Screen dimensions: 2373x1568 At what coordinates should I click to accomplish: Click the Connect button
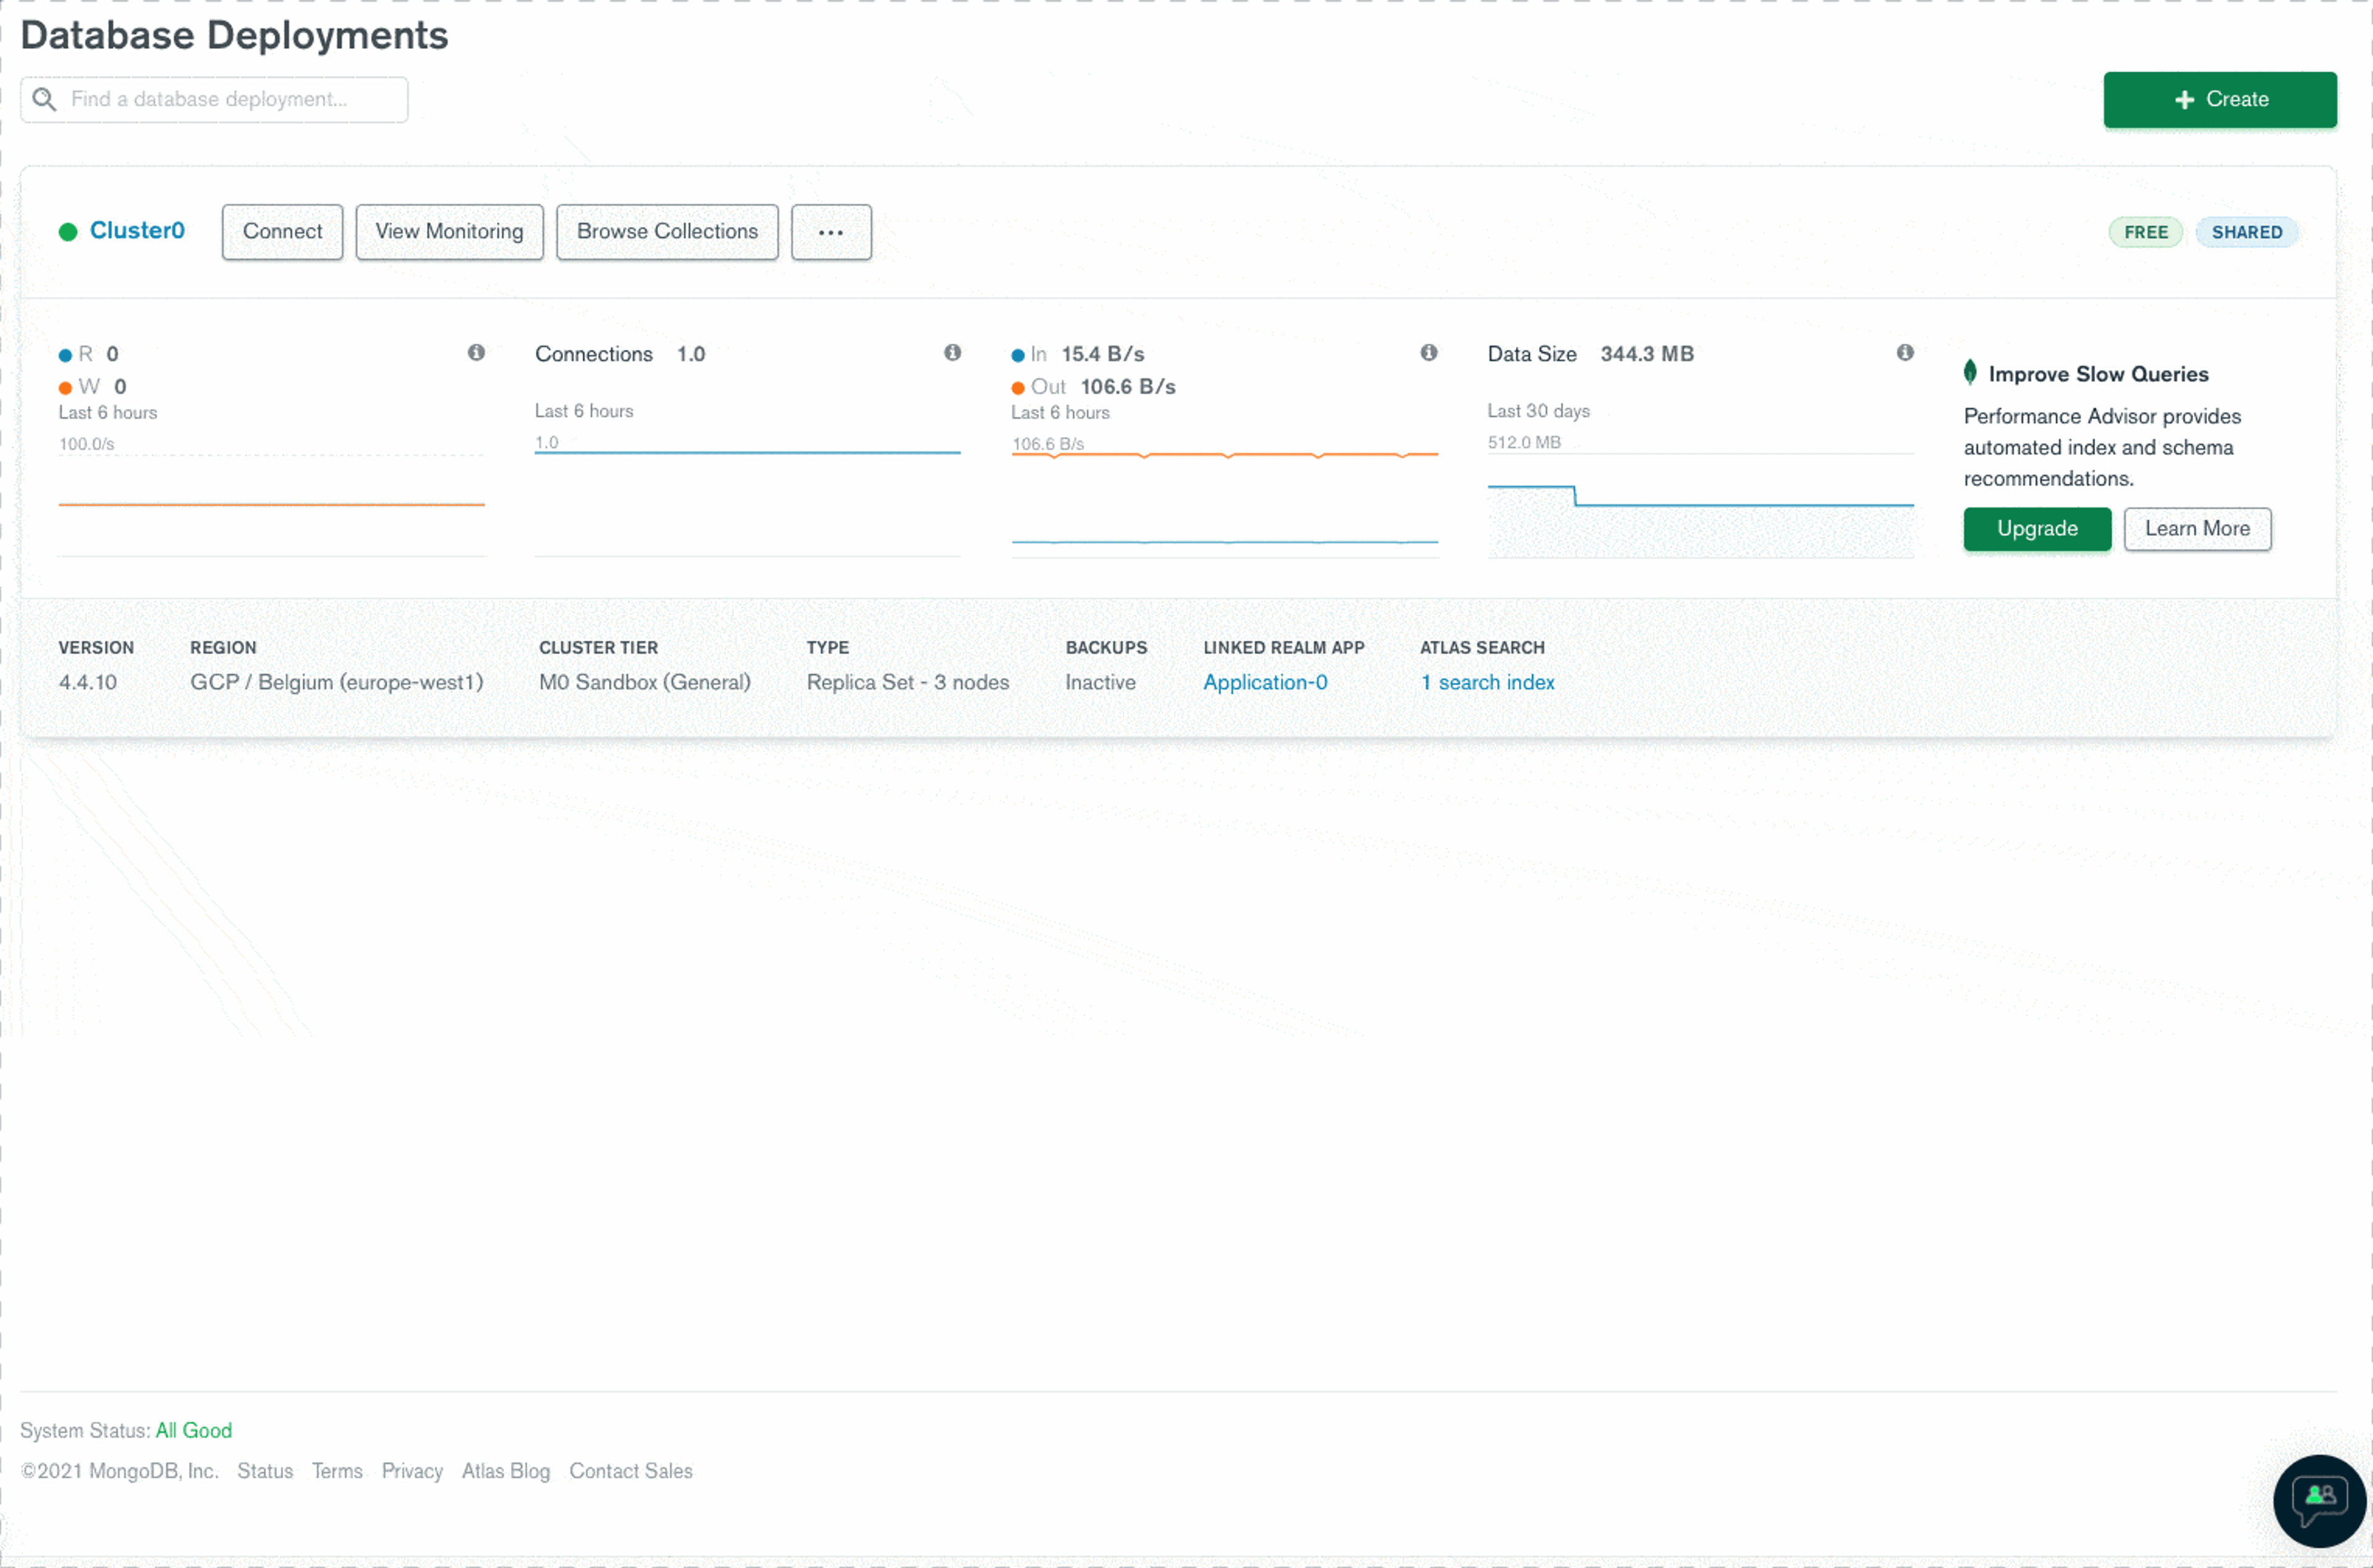click(282, 232)
